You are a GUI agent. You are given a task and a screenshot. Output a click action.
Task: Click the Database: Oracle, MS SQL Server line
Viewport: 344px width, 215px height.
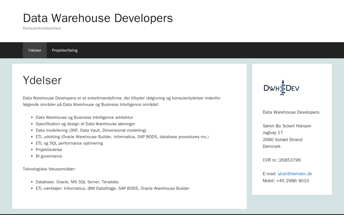click(77, 182)
